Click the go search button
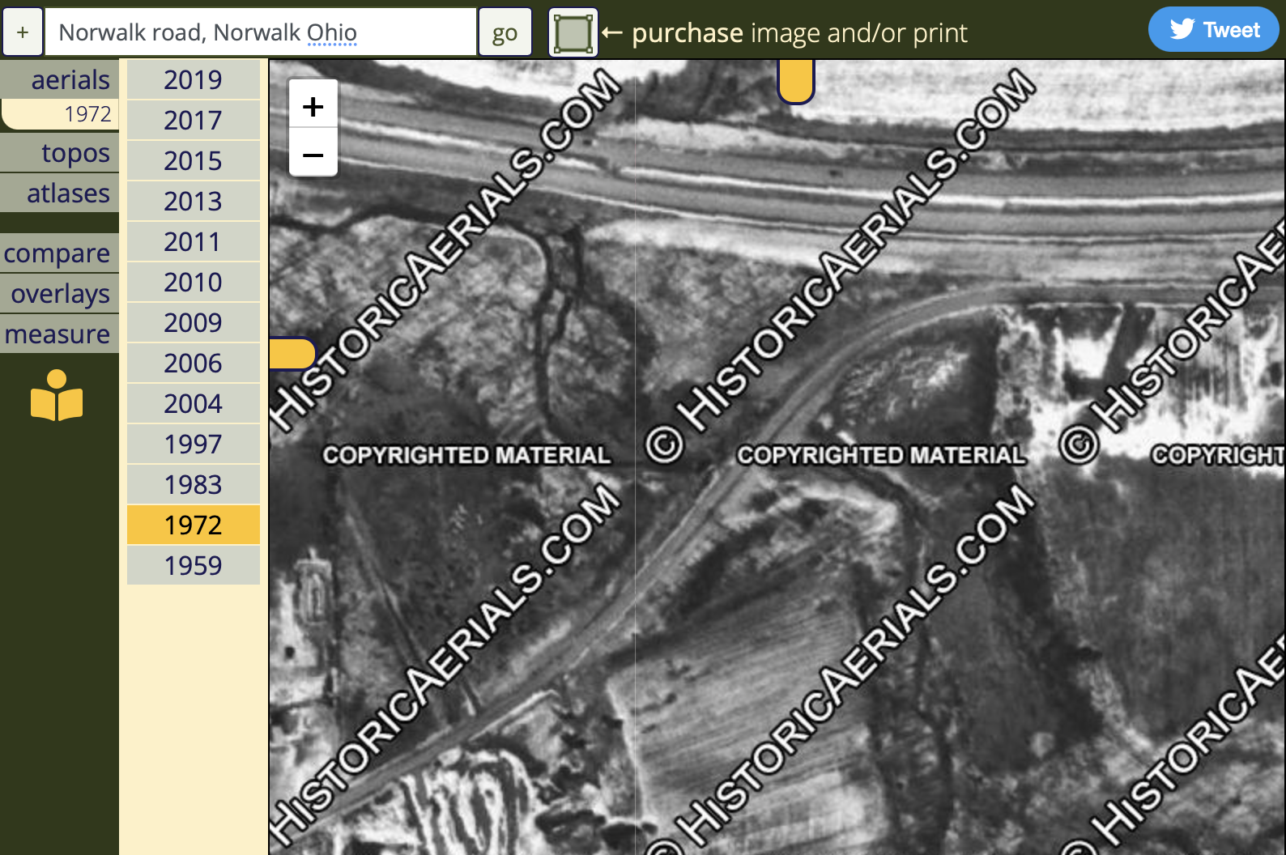The height and width of the screenshot is (855, 1286). point(505,32)
